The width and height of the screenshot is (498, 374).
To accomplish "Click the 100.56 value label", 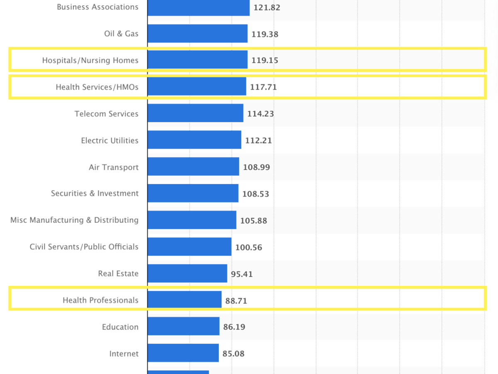I will pyautogui.click(x=249, y=247).
